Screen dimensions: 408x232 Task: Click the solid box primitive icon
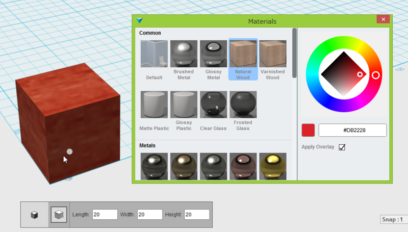click(x=34, y=215)
